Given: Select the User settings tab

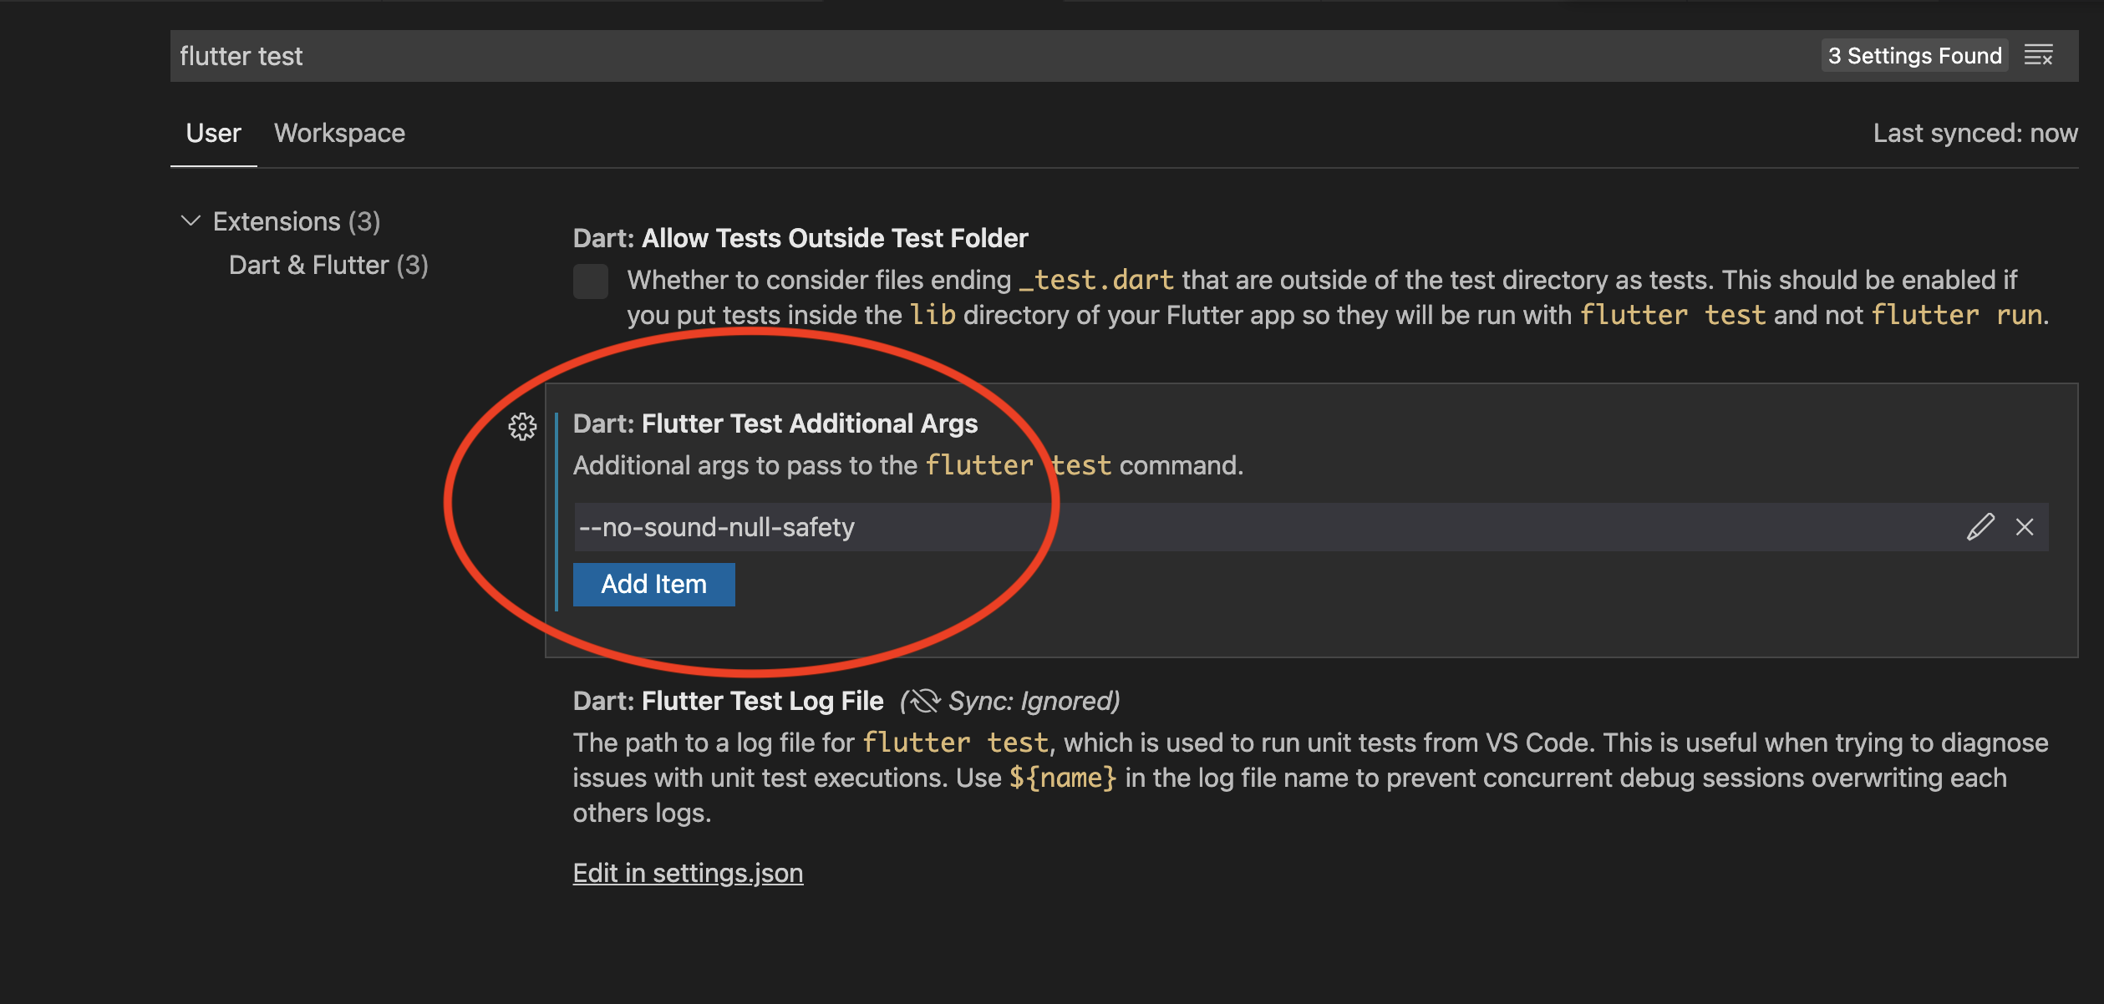Looking at the screenshot, I should point(213,133).
